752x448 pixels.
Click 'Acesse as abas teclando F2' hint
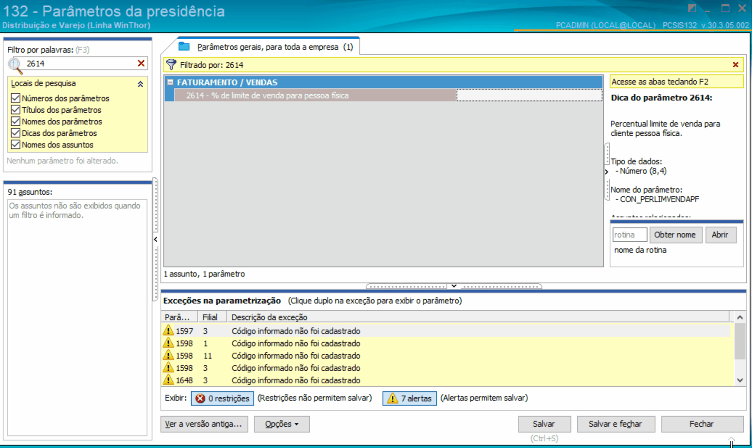(660, 82)
